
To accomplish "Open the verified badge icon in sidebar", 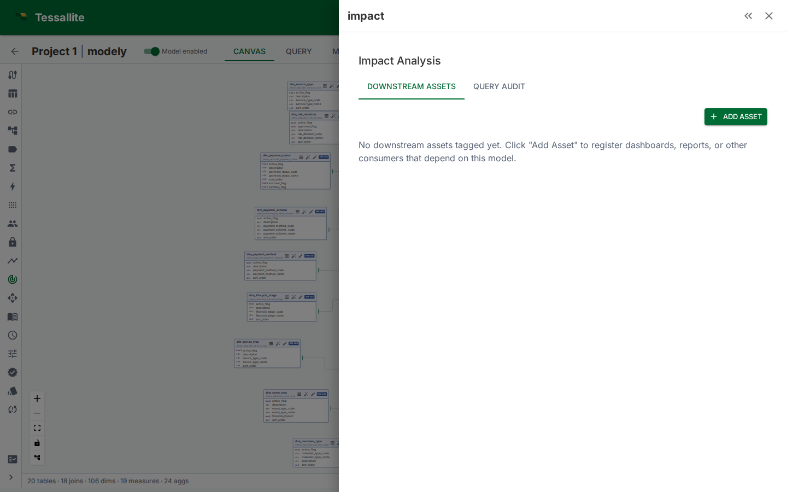I will 12,372.
